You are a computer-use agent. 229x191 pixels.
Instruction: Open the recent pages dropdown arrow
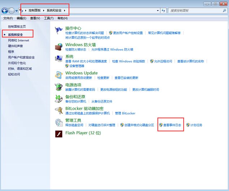click(17, 11)
